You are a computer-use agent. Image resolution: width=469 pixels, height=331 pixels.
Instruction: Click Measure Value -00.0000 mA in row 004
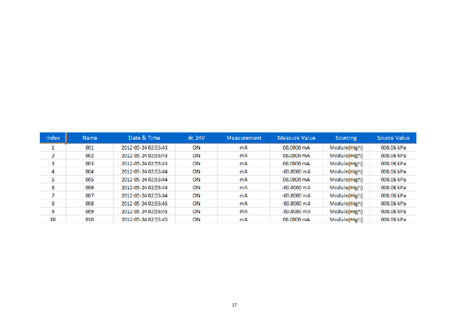(x=296, y=172)
